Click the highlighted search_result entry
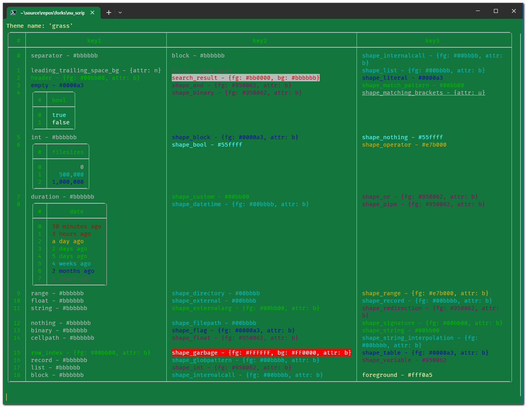This screenshot has width=526, height=407. pyautogui.click(x=246, y=78)
